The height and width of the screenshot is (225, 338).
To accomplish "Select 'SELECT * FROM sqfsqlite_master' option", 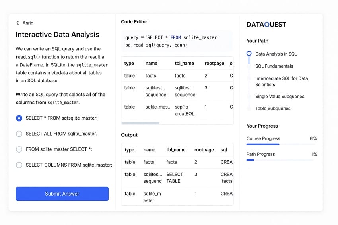I will (19, 118).
